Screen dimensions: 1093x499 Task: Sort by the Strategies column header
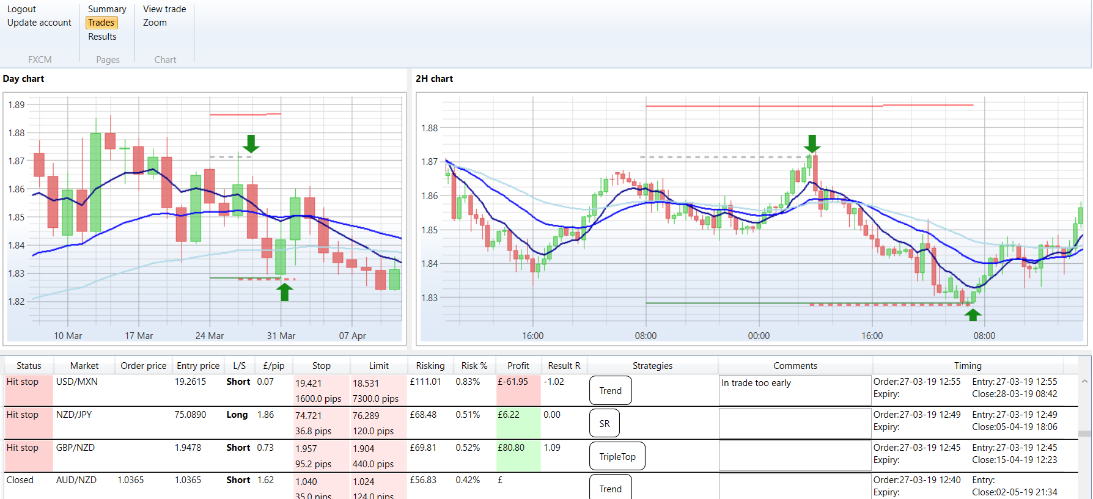pyautogui.click(x=652, y=366)
